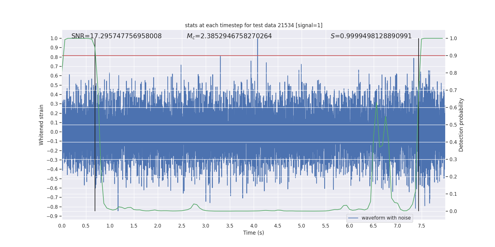The width and height of the screenshot is (495, 247).
Task: Click the green curve's peak near 6.5 seconds
Action: point(376,103)
